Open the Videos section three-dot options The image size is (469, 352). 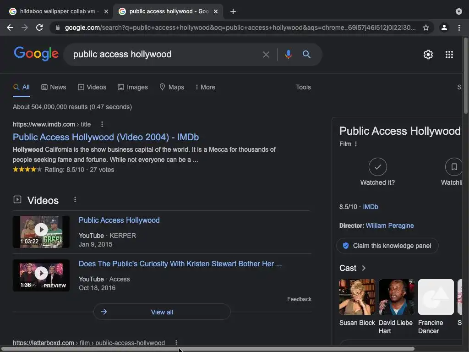tap(75, 200)
